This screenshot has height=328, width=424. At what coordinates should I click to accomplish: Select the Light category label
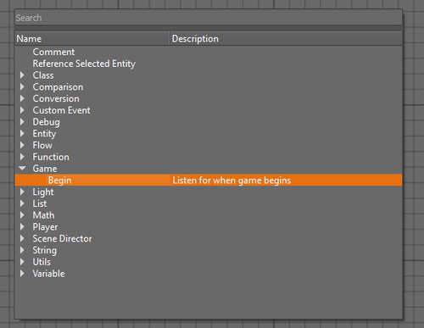tap(43, 192)
